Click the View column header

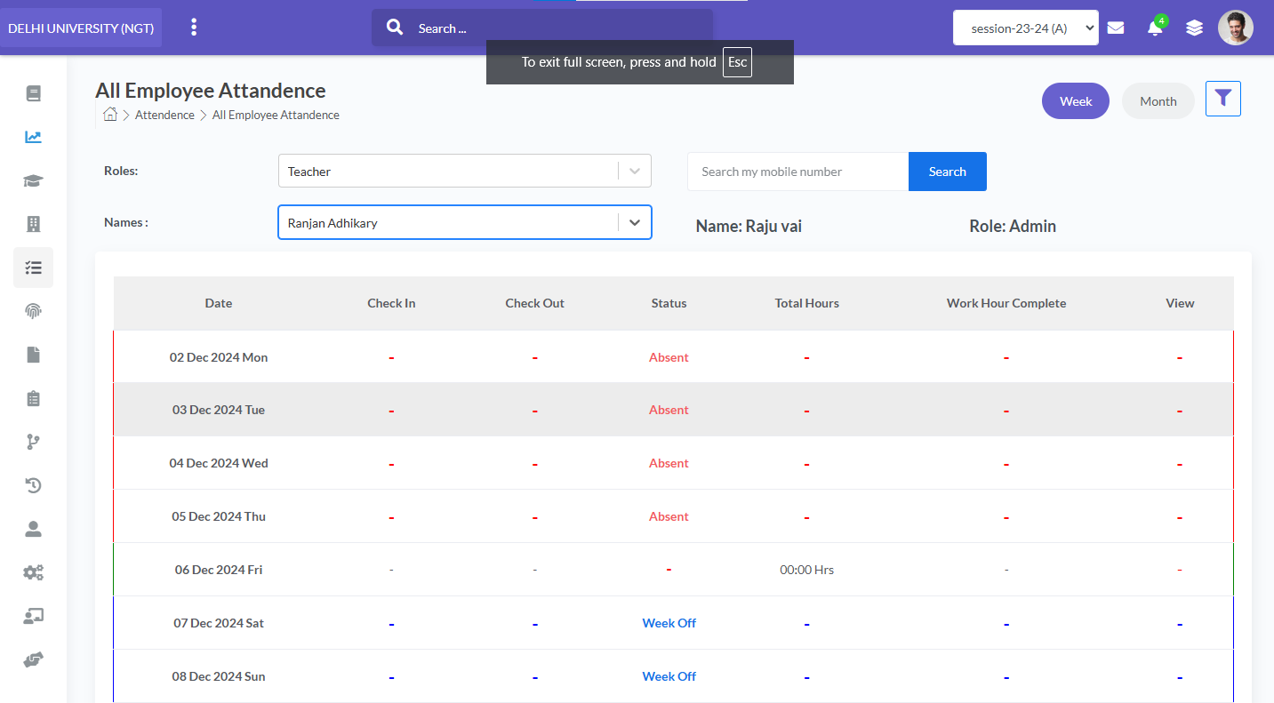1180,303
